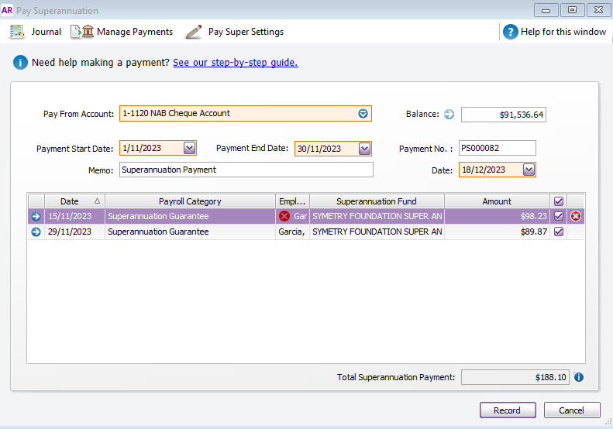Open detail arrow for 15/11/2023 row
This screenshot has width=613, height=429.
pos(36,216)
